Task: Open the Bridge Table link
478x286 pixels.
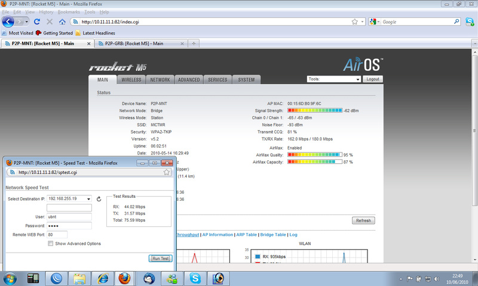Action: (x=273, y=235)
